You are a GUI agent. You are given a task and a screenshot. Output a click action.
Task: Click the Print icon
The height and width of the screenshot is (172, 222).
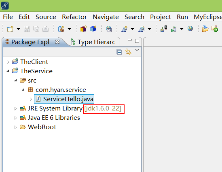(x=45, y=29)
